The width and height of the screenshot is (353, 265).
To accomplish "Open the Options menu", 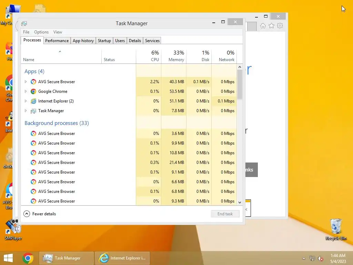I will pos(41,32).
